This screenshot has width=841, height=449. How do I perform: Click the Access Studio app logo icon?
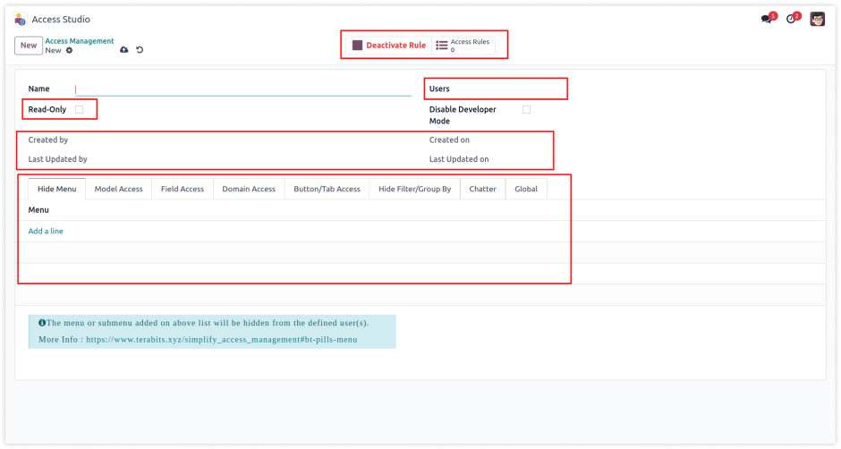pyautogui.click(x=21, y=19)
